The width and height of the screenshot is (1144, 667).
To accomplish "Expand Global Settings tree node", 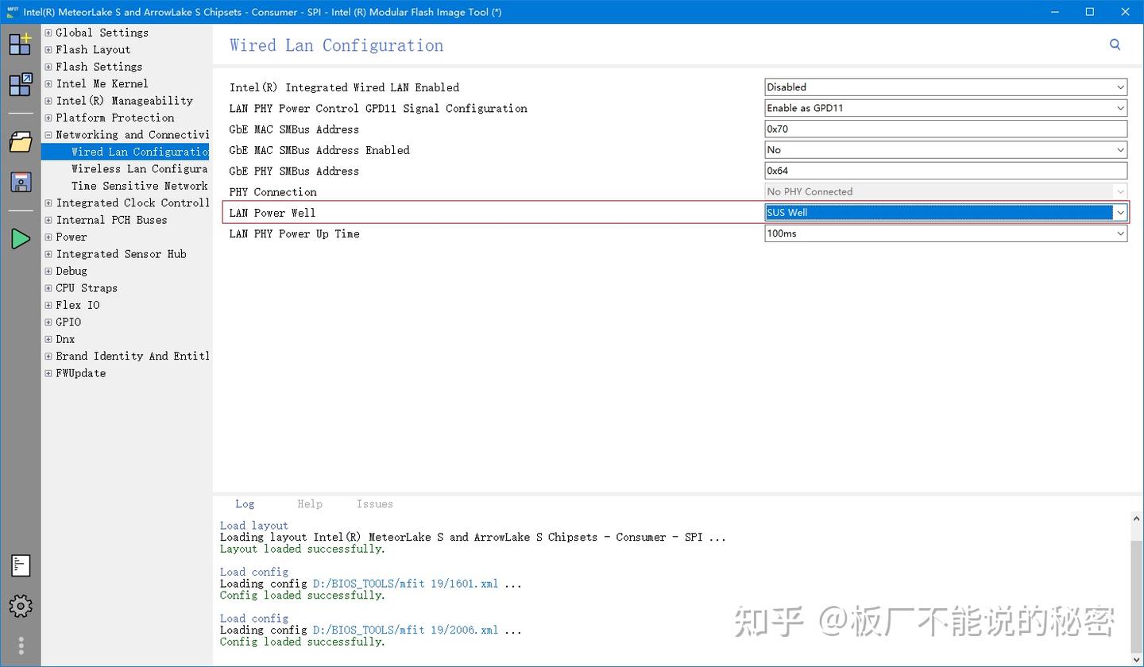I will (48, 33).
